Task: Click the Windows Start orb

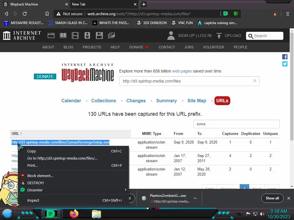Action: pos(7,214)
